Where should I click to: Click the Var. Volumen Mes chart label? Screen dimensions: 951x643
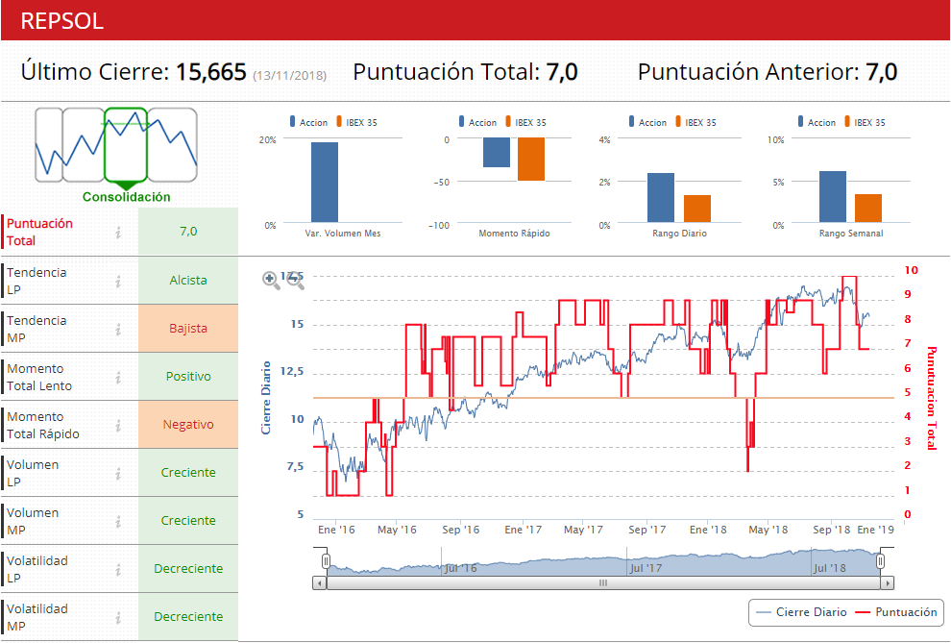[x=343, y=234]
